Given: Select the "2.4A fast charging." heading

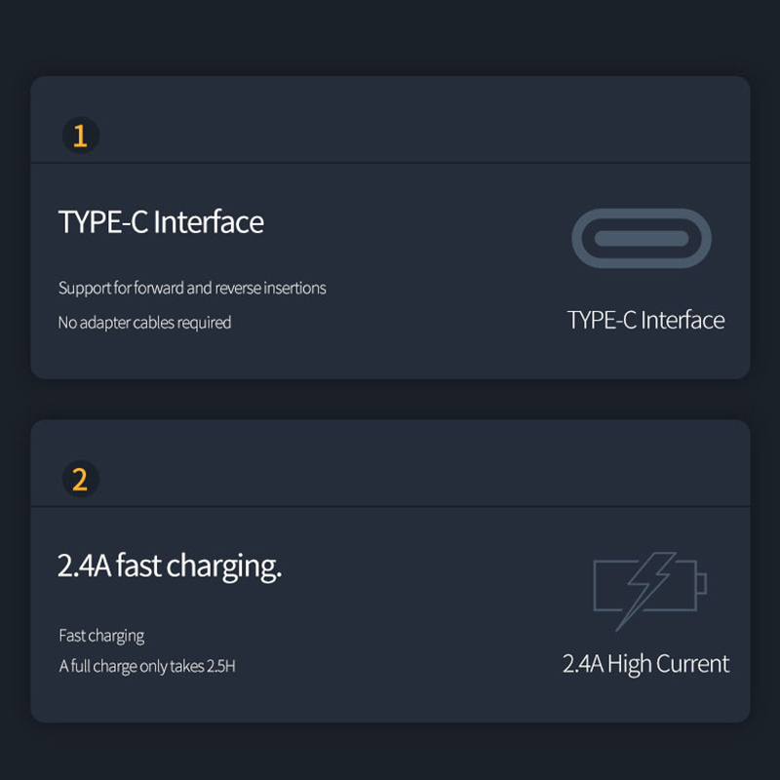Looking at the screenshot, I should point(170,566).
